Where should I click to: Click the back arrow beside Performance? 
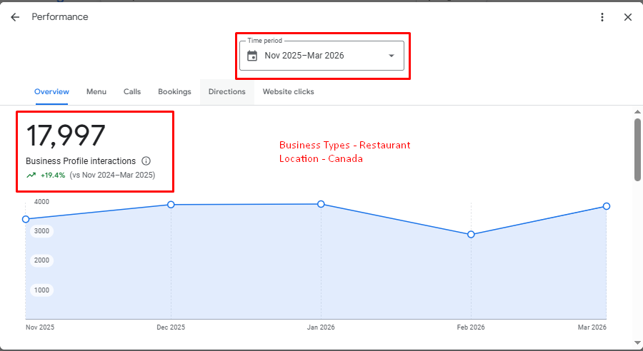[15, 17]
